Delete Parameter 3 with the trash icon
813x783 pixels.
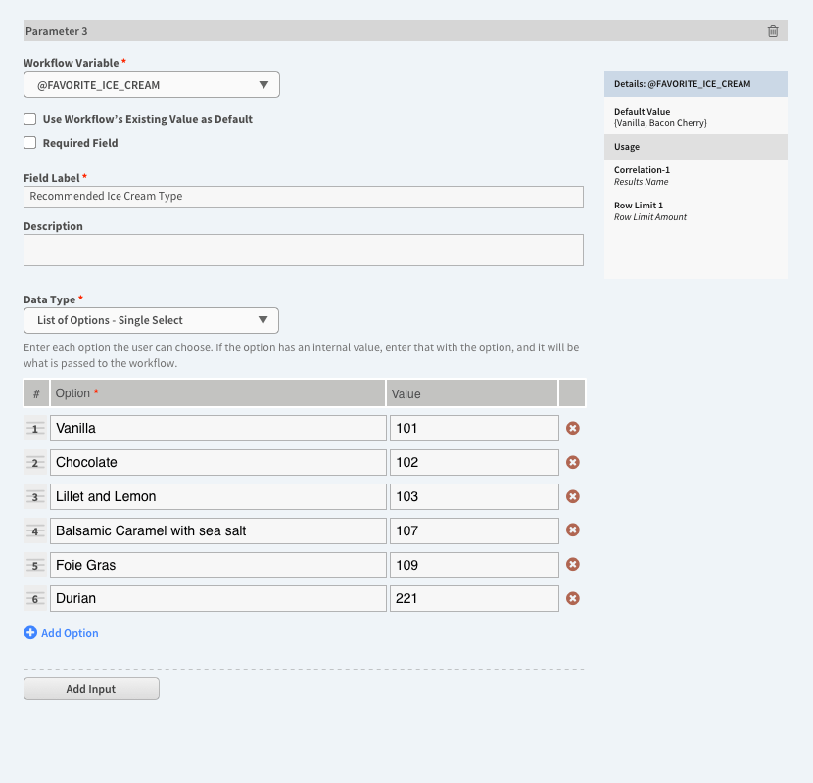773,31
